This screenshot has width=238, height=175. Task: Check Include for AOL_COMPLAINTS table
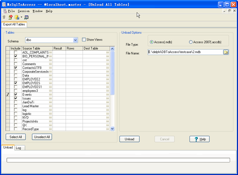[x=16, y=52]
